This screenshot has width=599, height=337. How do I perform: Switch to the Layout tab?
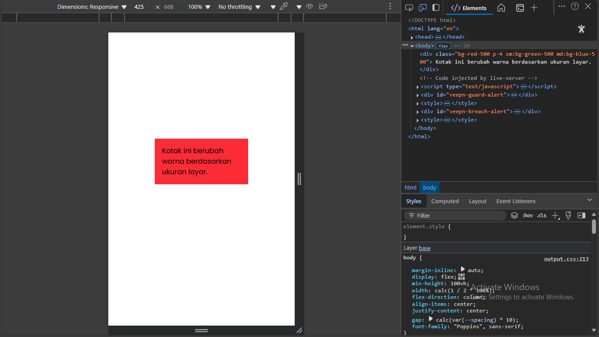[x=478, y=201]
